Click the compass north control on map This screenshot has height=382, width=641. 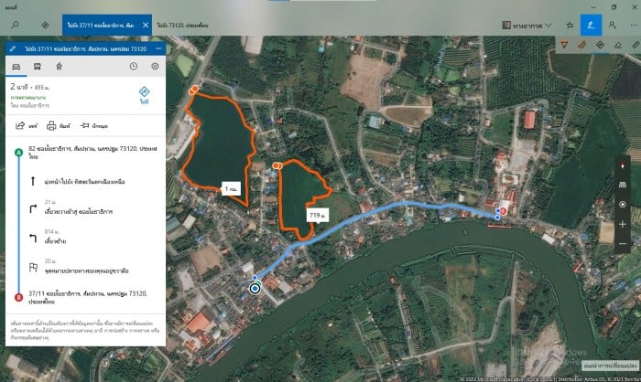622,165
